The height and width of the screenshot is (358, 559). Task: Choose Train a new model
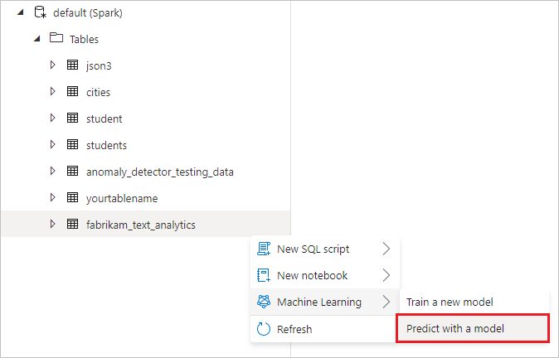tap(450, 302)
